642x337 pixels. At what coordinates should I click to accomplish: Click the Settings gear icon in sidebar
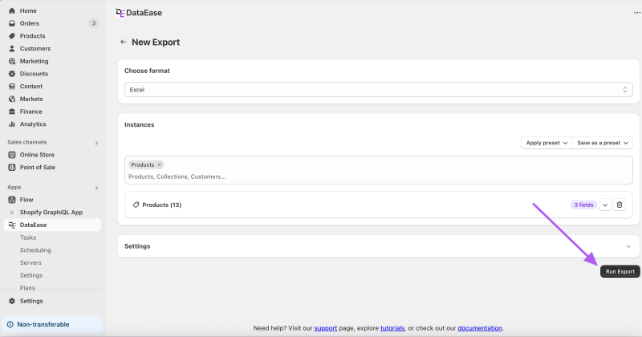click(x=12, y=301)
